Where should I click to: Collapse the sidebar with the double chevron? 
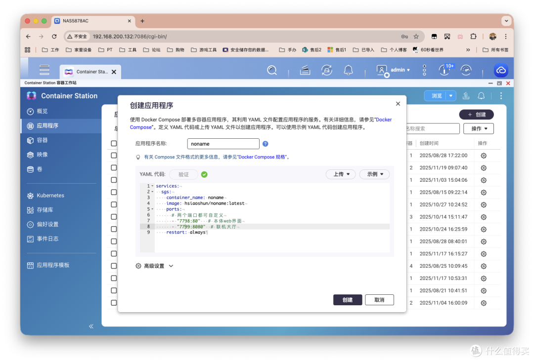[91, 326]
